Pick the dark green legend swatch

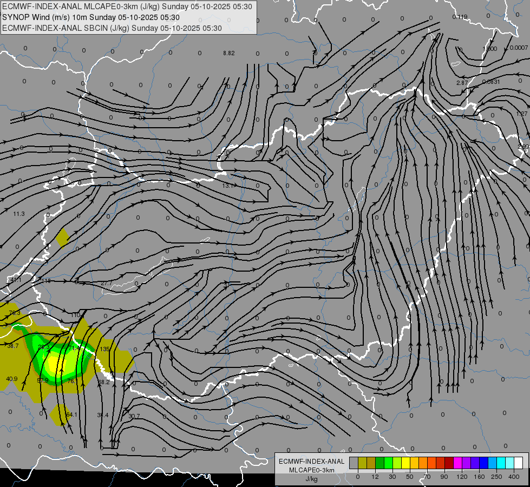point(379,463)
